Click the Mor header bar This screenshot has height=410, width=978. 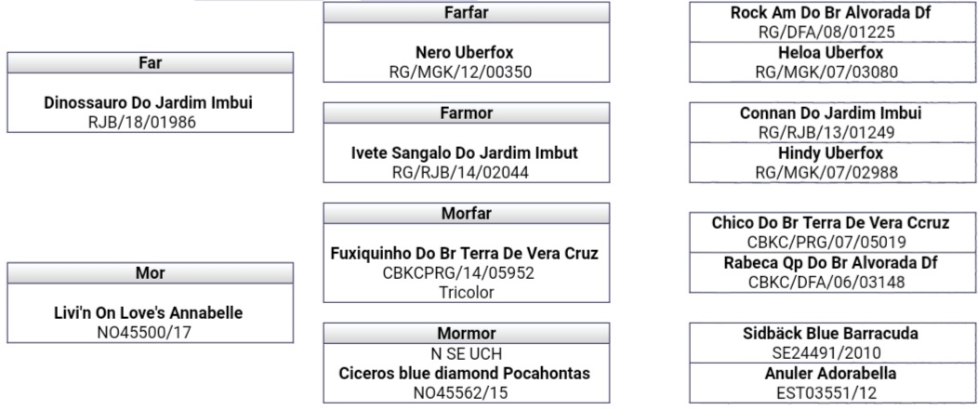tap(151, 272)
